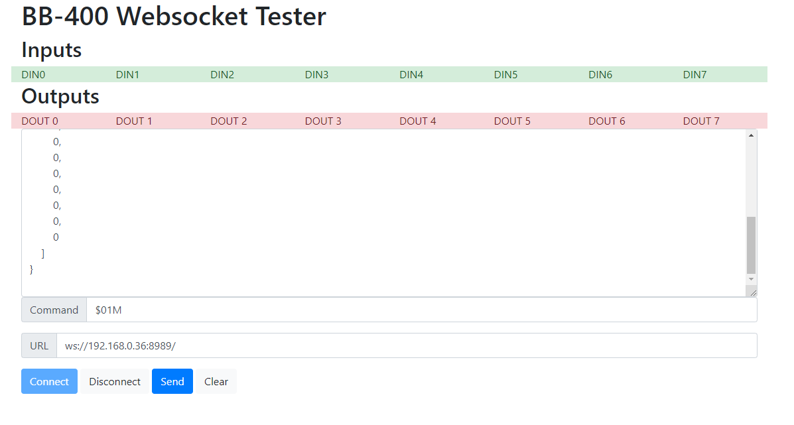Click the BB-400 Websocket Tester heading
Viewport: 794px width, 425px height.
tap(174, 17)
